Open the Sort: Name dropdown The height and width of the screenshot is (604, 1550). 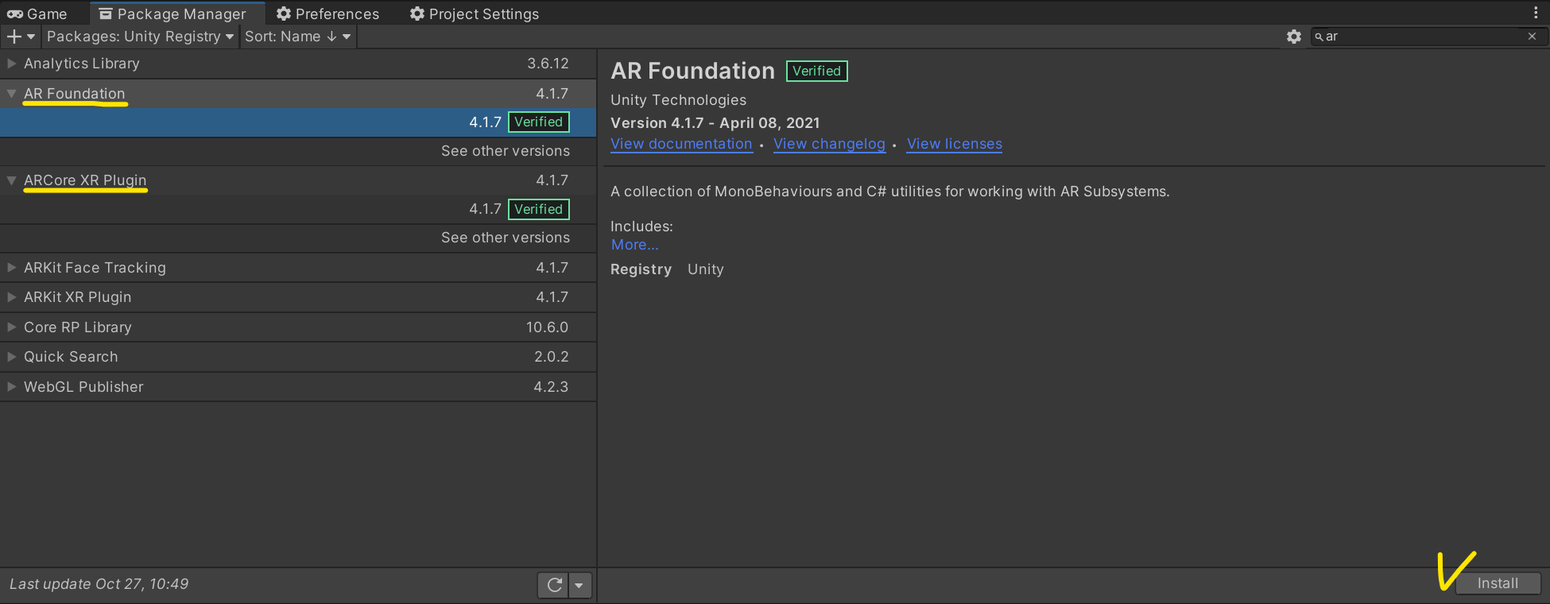[x=297, y=37]
